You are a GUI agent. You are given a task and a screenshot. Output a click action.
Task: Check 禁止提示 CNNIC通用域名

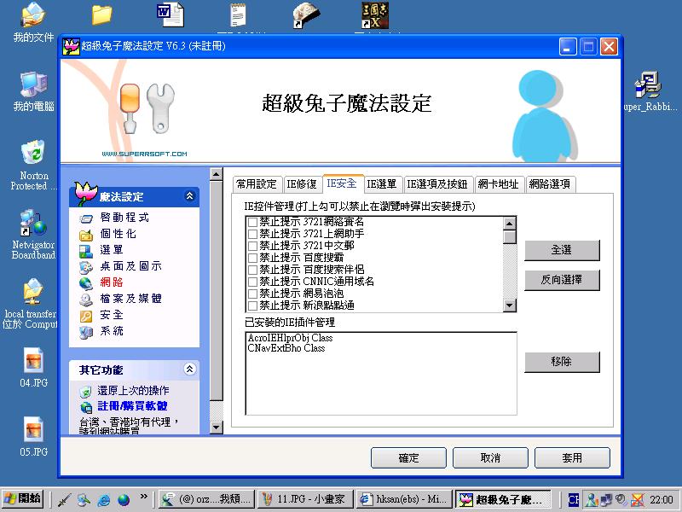252,282
